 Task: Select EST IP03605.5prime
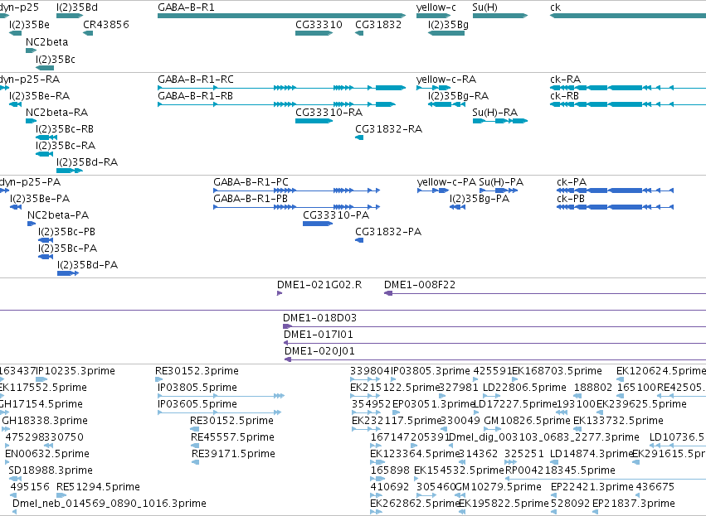(x=197, y=405)
